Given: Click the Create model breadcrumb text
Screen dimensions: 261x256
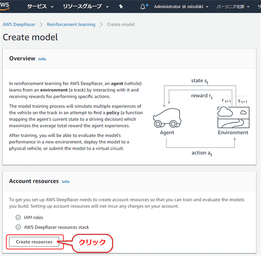Looking at the screenshot, I should pos(121,24).
